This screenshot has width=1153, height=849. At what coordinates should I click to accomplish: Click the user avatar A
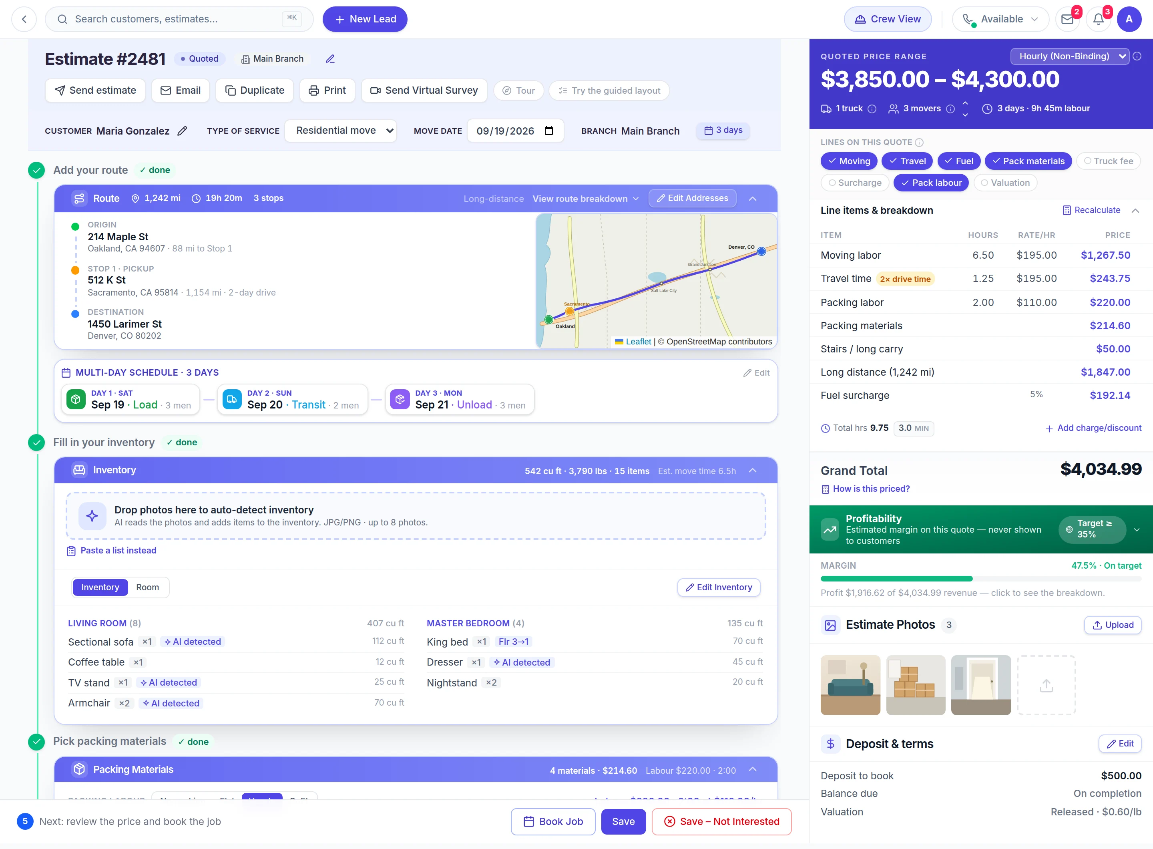pos(1129,19)
